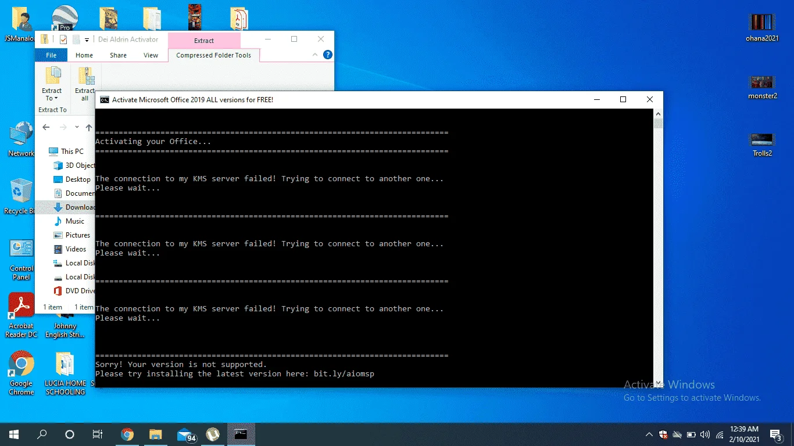This screenshot has height=446, width=794.
Task: Open the network icon in system tray
Action: 720,434
